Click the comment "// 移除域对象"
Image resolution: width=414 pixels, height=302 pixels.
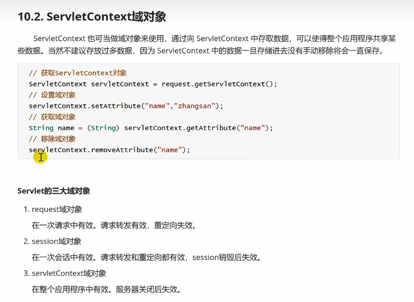(52, 139)
